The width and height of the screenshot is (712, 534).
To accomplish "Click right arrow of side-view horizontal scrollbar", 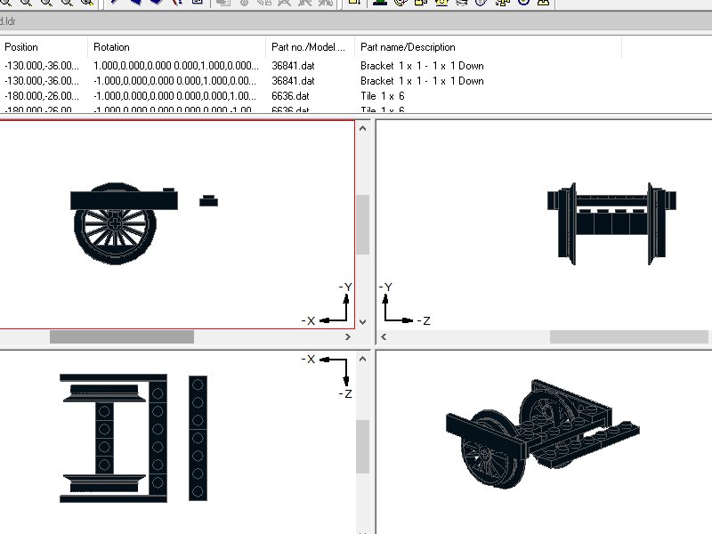I will pos(348,337).
